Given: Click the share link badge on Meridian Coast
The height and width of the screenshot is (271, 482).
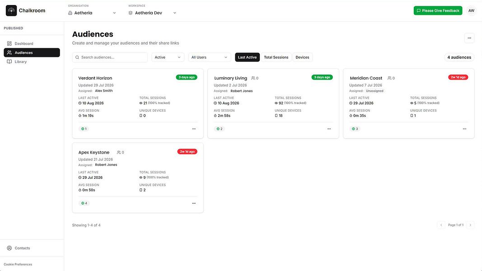Looking at the screenshot, I should (x=355, y=129).
